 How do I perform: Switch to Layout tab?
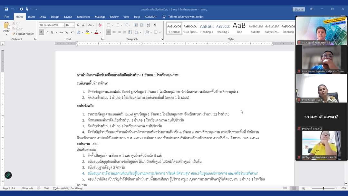coord(68,17)
